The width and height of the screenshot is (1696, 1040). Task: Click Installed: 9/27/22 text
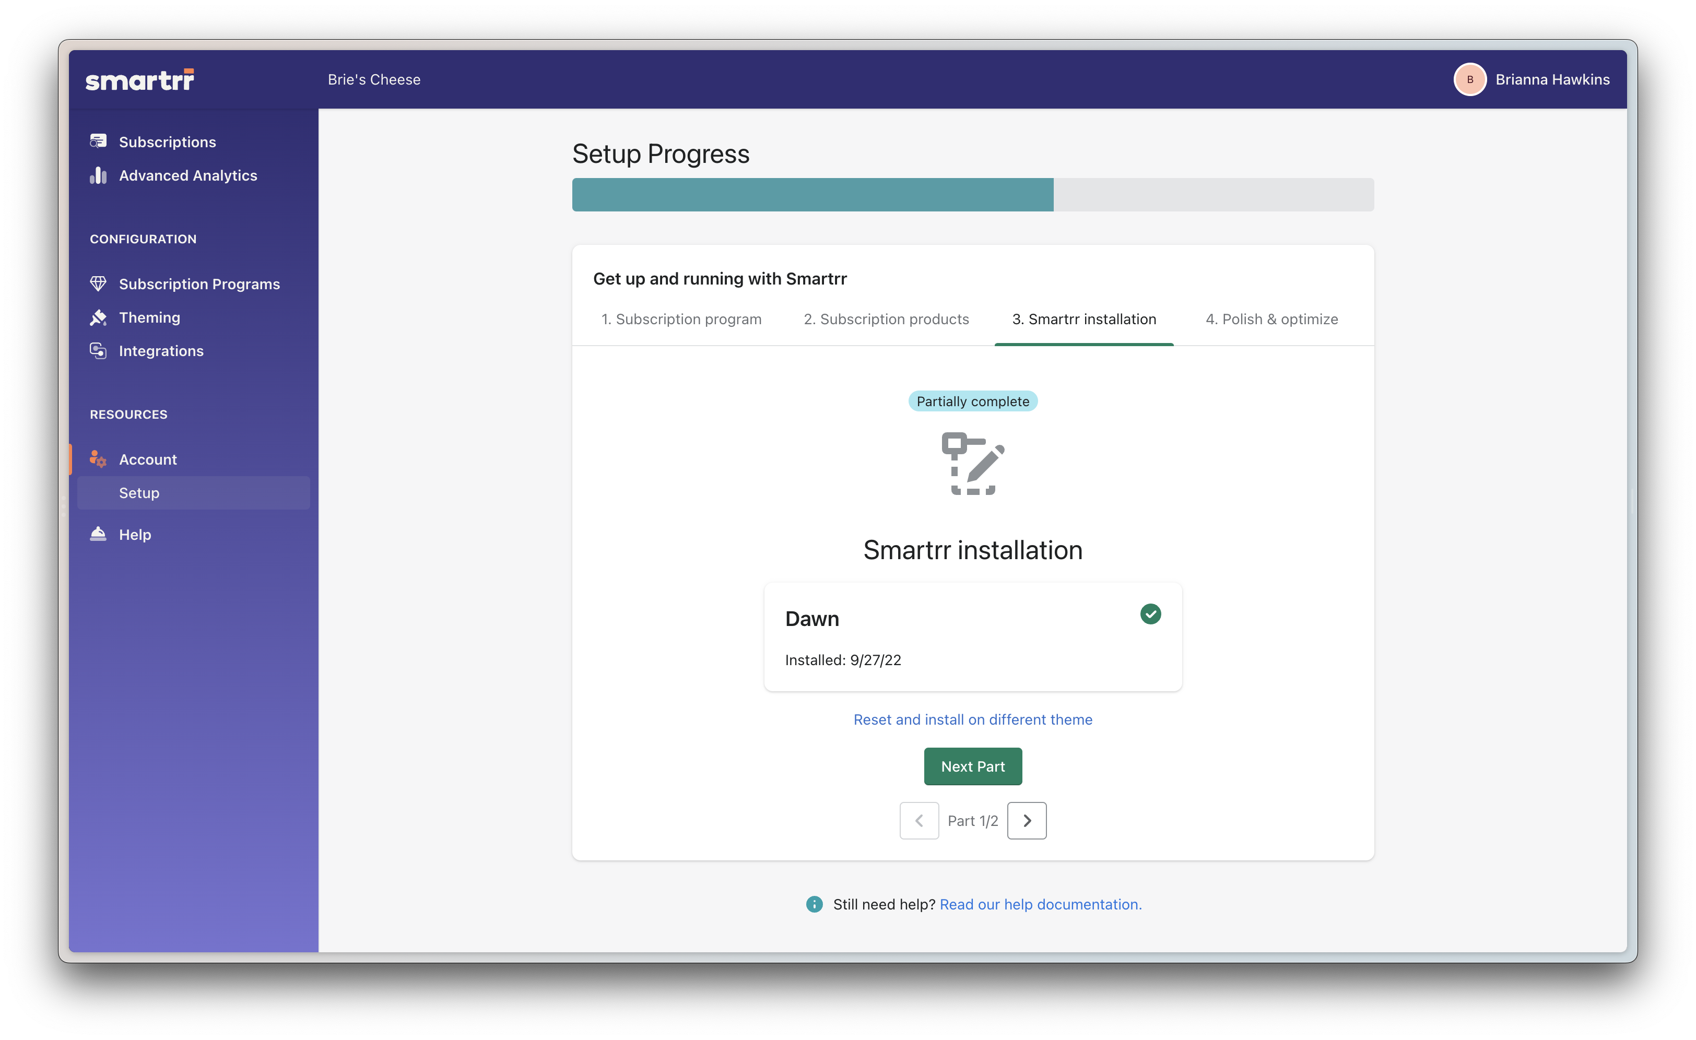843,660
